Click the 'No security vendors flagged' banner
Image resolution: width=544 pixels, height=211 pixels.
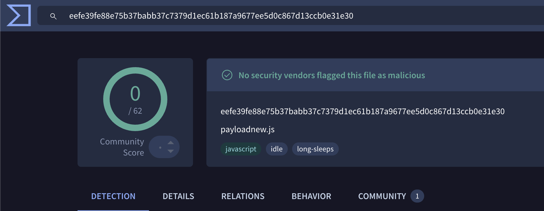point(331,75)
